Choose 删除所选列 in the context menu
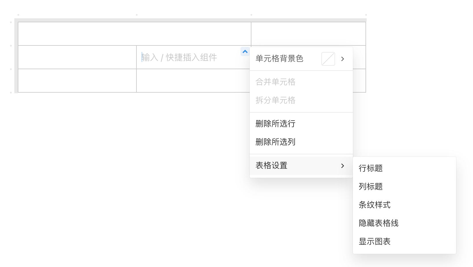Image resolution: width=473 pixels, height=267 pixels. click(x=301, y=142)
